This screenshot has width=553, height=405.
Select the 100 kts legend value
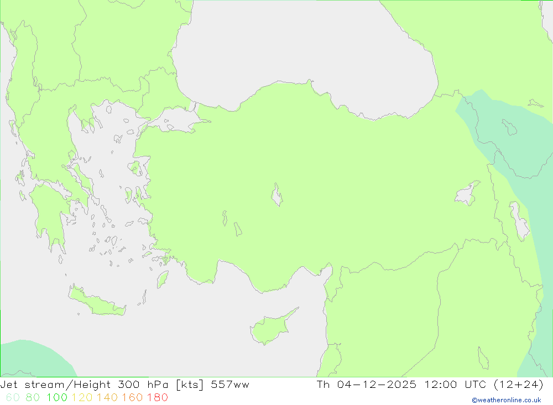tap(57, 398)
